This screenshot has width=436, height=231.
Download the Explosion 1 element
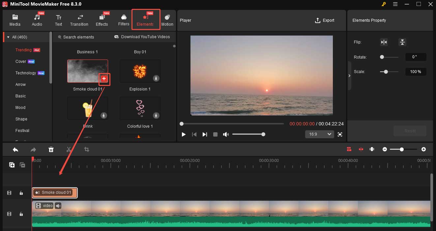pyautogui.click(x=156, y=78)
